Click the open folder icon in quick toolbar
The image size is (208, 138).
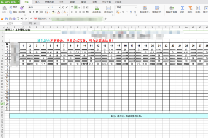click(2, 19)
